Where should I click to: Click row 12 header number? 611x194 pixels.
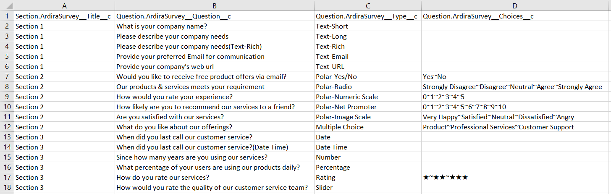click(7, 127)
